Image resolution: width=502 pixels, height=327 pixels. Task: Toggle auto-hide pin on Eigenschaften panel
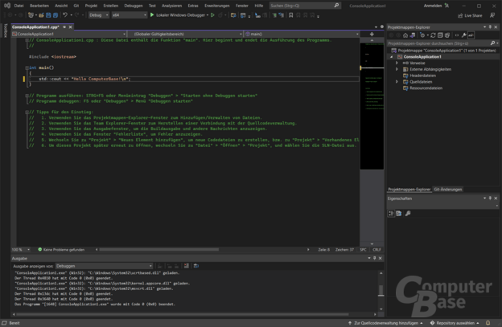(x=490, y=198)
